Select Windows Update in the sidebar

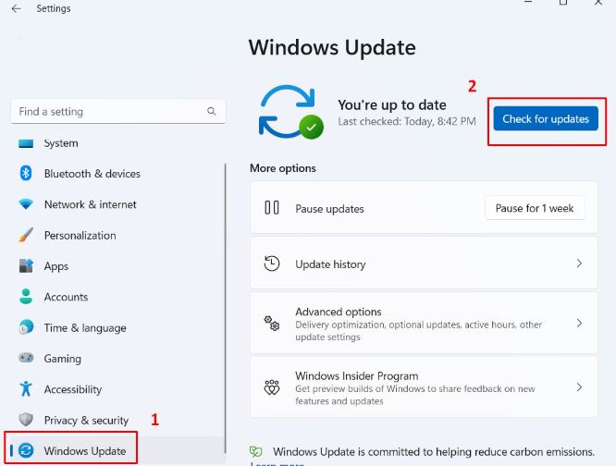pos(117,450)
